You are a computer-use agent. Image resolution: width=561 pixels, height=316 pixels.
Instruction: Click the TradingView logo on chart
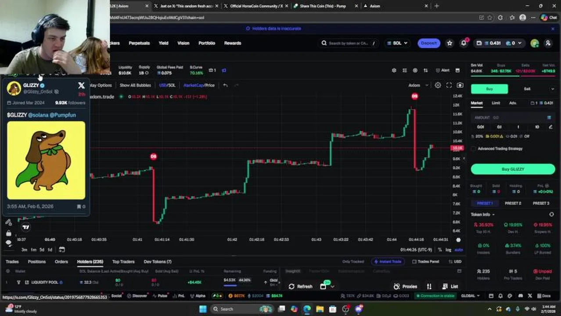[25, 227]
